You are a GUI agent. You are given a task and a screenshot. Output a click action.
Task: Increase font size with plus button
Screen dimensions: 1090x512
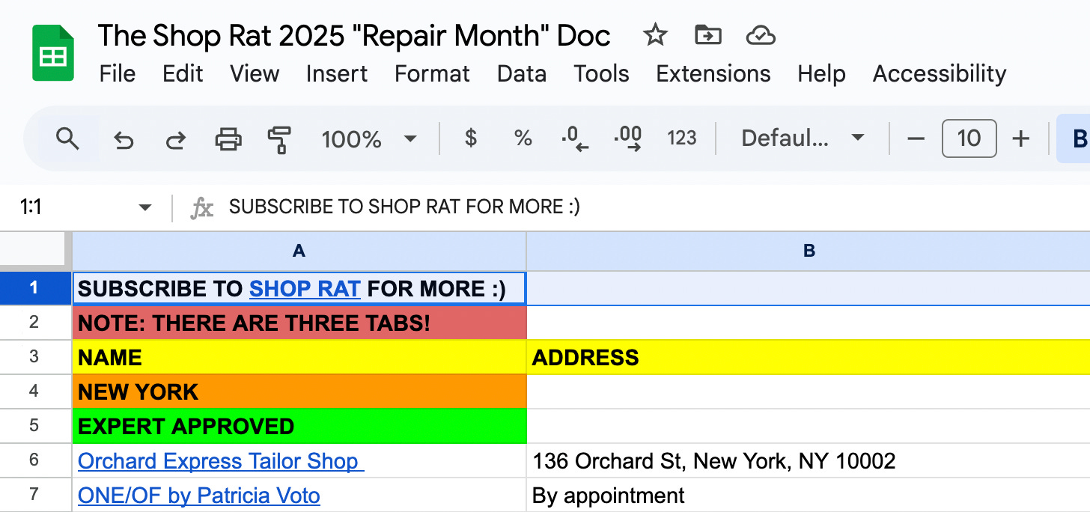point(1021,138)
